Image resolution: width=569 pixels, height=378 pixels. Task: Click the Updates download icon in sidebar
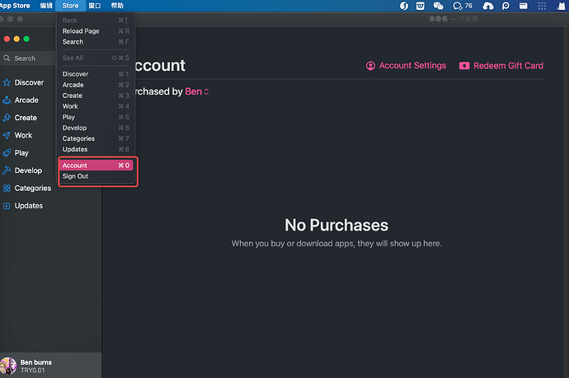tap(7, 206)
